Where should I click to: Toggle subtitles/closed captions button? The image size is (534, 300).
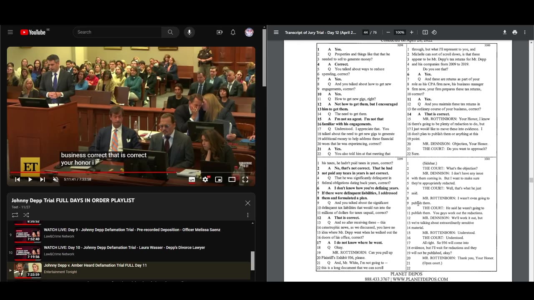point(192,179)
